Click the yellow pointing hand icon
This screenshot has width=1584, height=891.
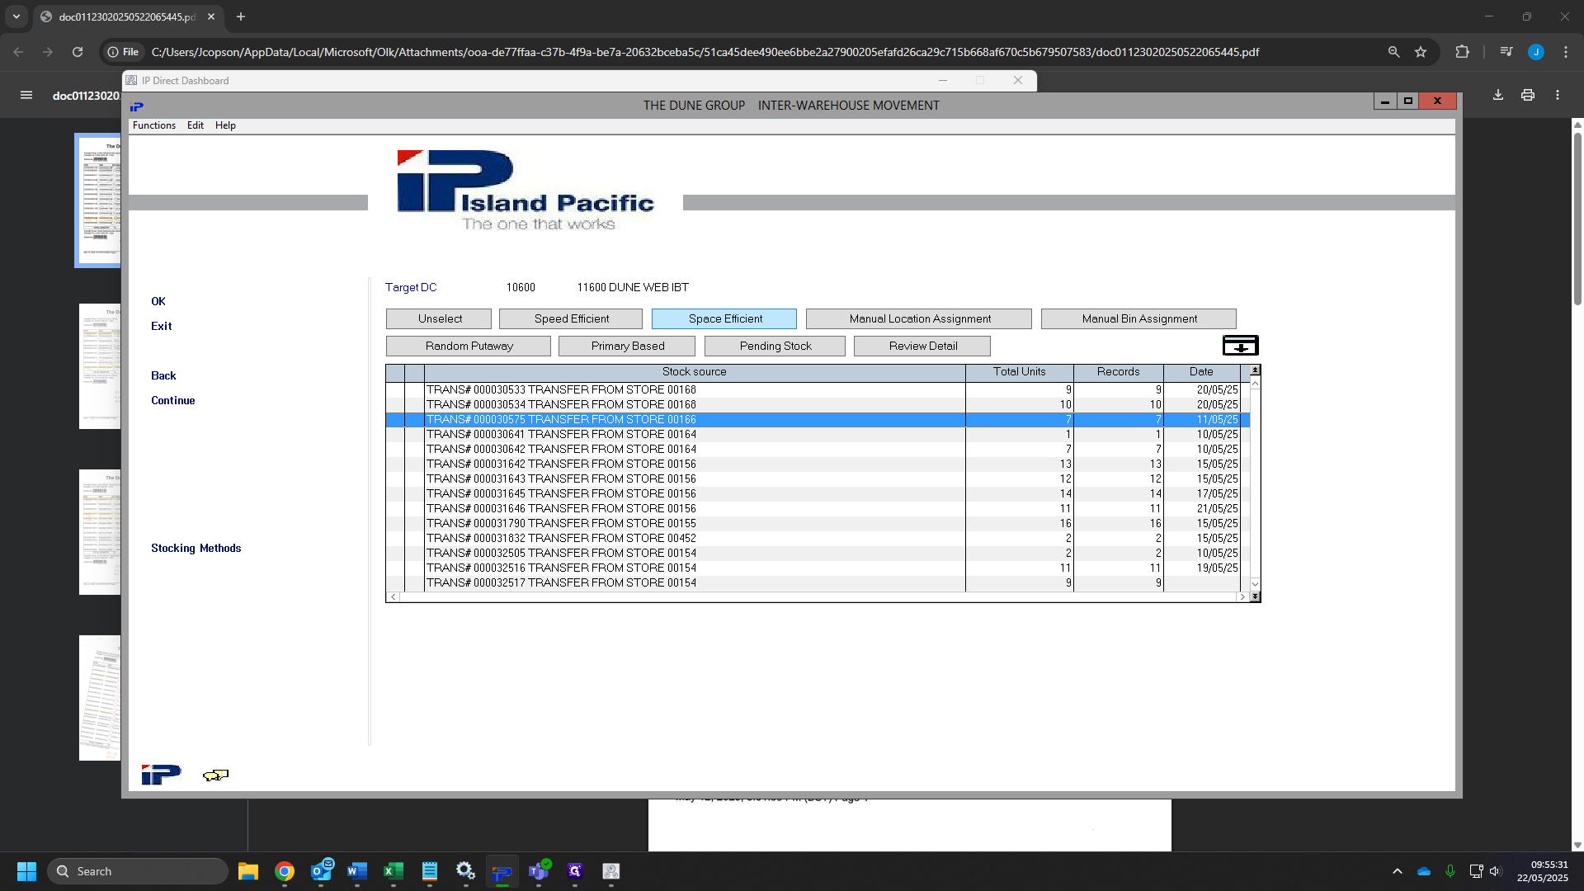215,775
